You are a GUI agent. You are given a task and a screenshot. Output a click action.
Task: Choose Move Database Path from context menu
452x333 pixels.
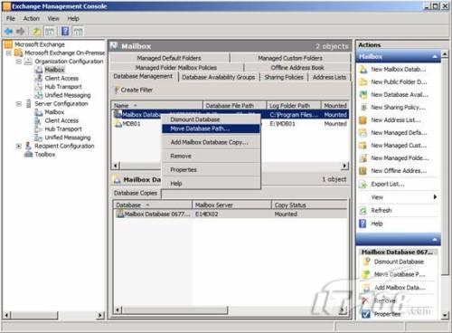(211, 128)
